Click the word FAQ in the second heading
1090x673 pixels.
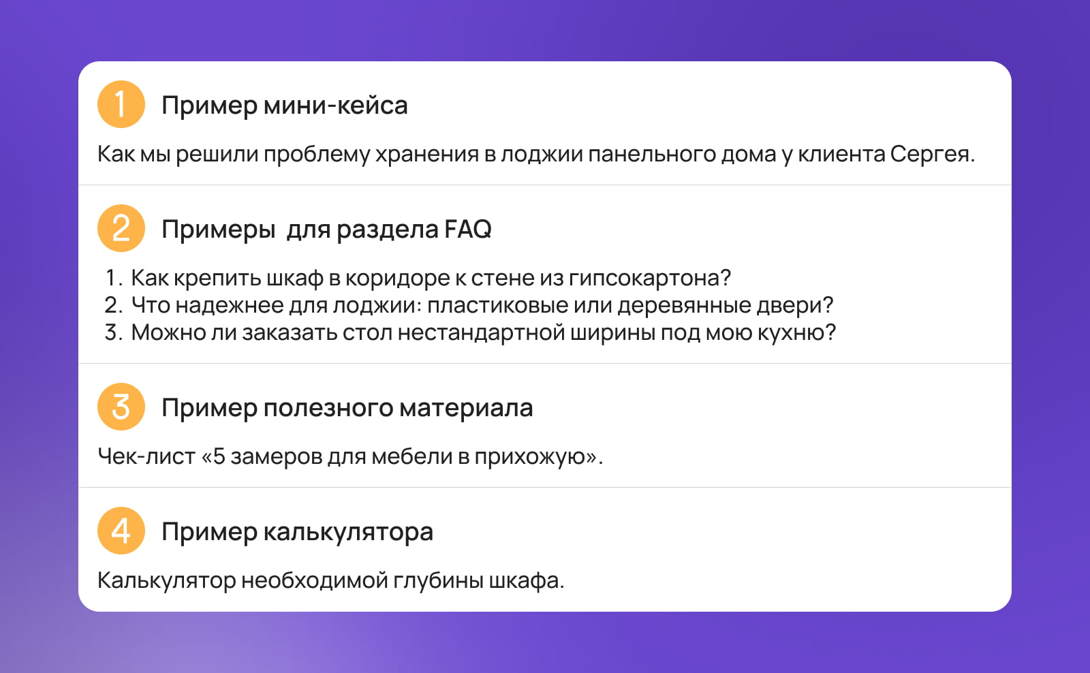(467, 230)
